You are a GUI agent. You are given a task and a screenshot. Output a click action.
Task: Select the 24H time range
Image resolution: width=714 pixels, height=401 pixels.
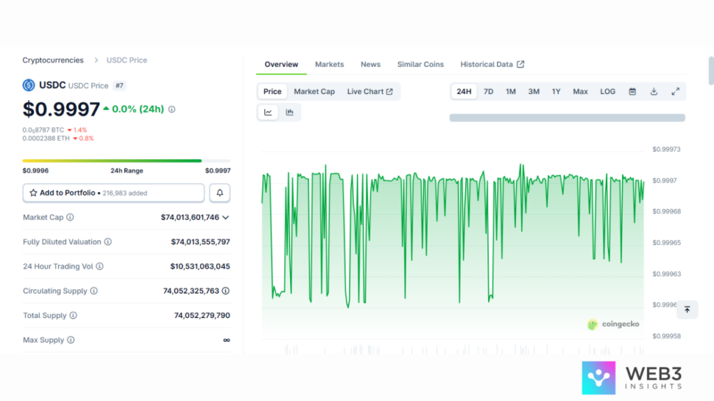point(464,91)
